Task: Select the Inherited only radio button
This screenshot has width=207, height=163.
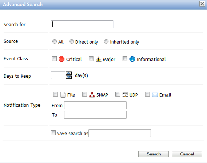Action: pyautogui.click(x=106, y=41)
